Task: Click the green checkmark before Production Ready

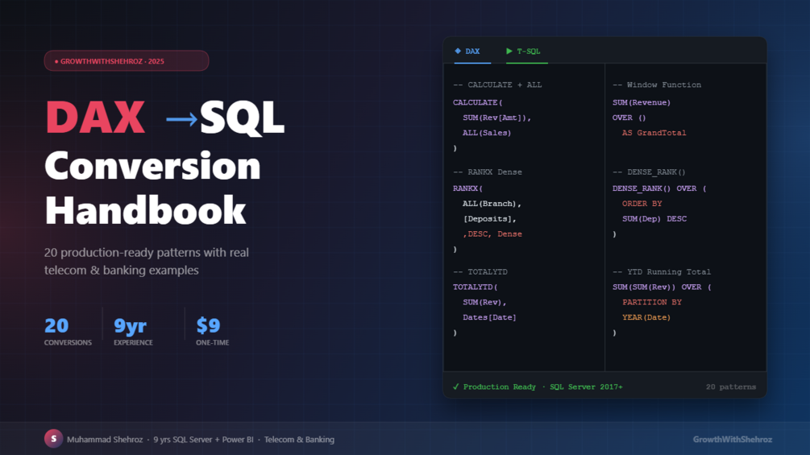Action: 455,387
